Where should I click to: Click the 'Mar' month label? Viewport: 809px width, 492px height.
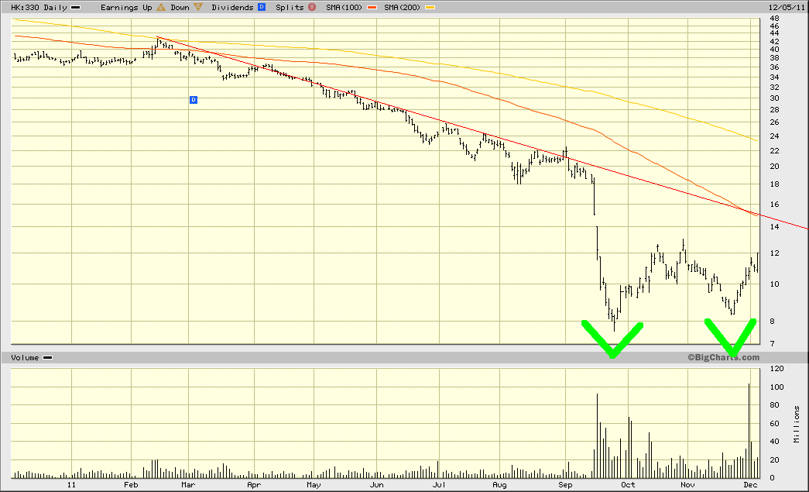pyautogui.click(x=188, y=485)
